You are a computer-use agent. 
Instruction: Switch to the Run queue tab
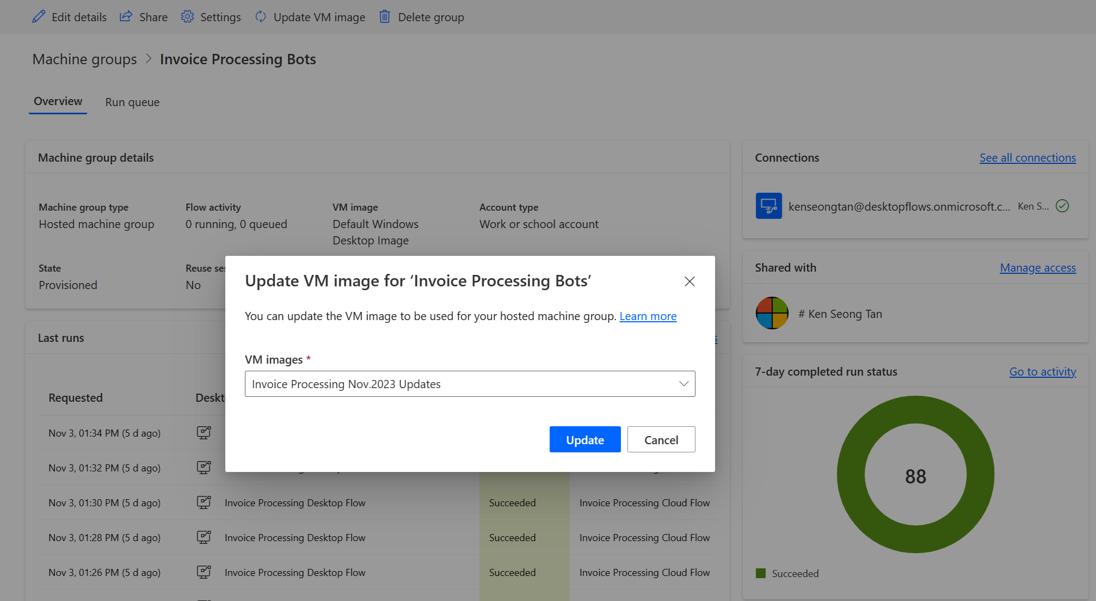click(132, 101)
